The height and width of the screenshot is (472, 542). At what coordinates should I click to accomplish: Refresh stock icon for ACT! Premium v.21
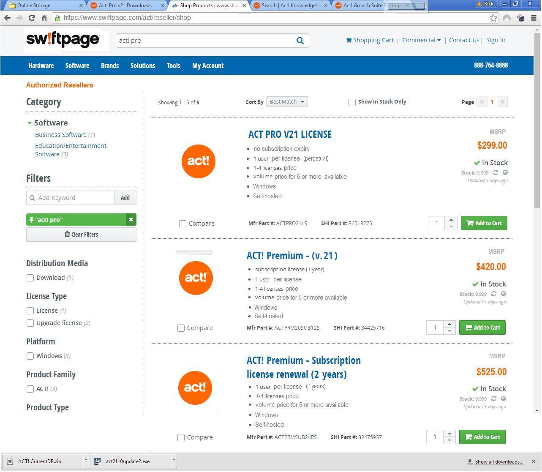click(493, 294)
